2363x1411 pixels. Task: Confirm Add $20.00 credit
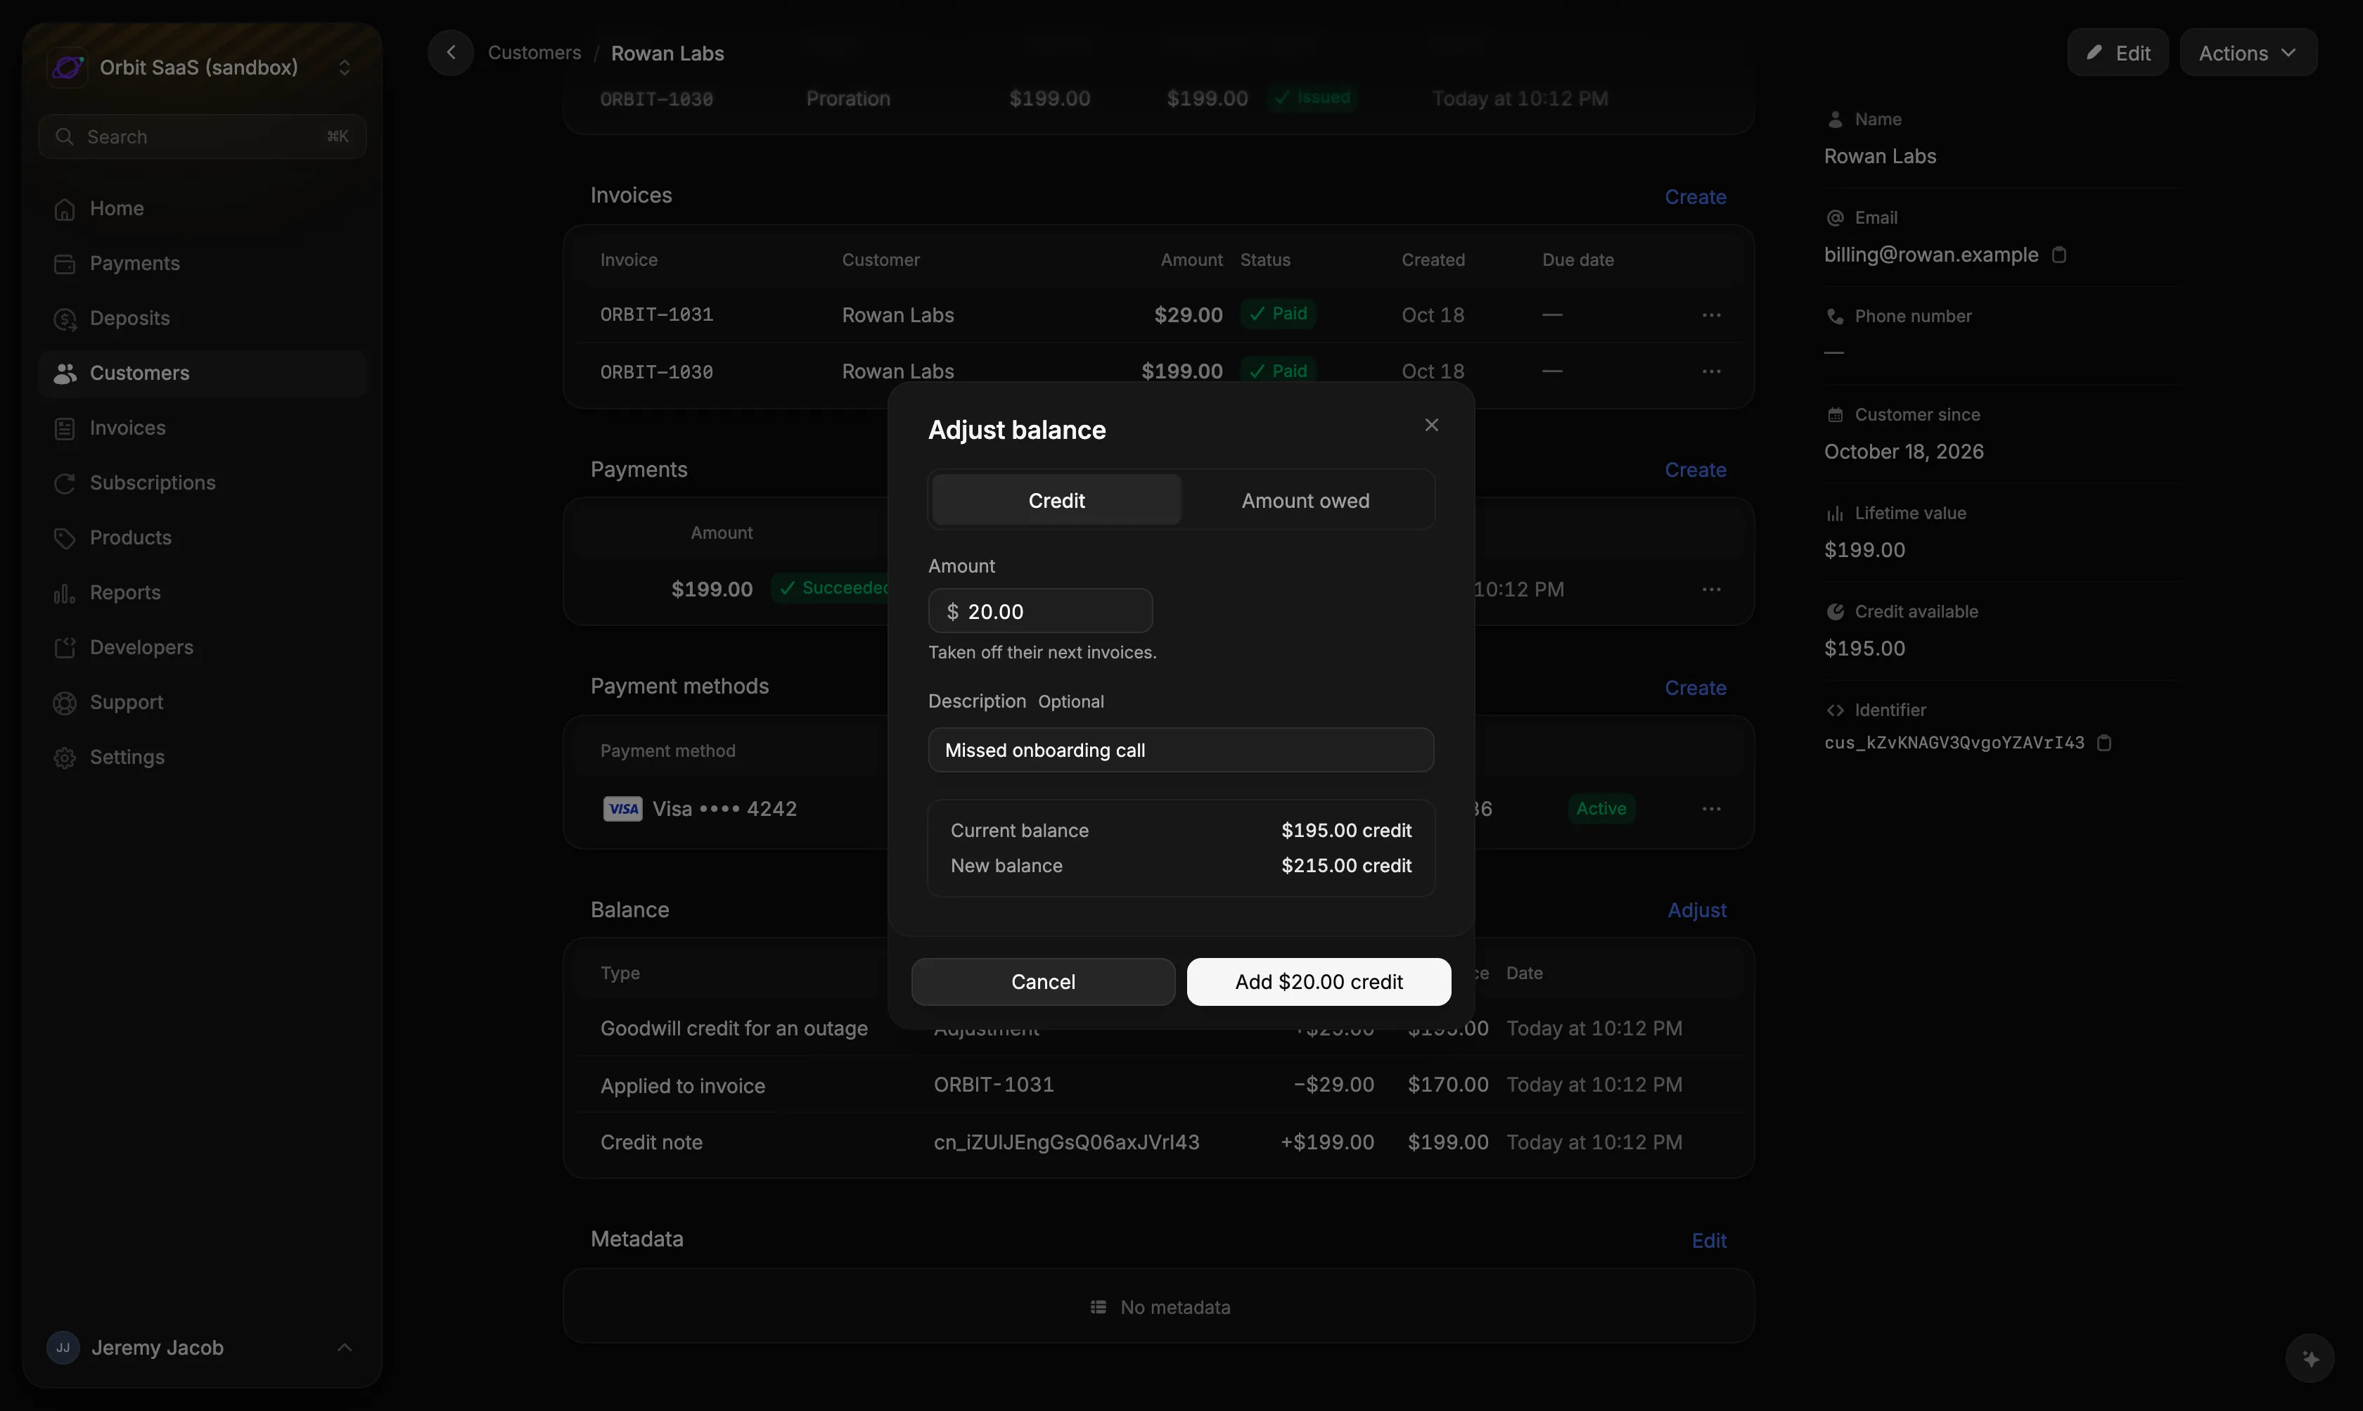(1319, 981)
